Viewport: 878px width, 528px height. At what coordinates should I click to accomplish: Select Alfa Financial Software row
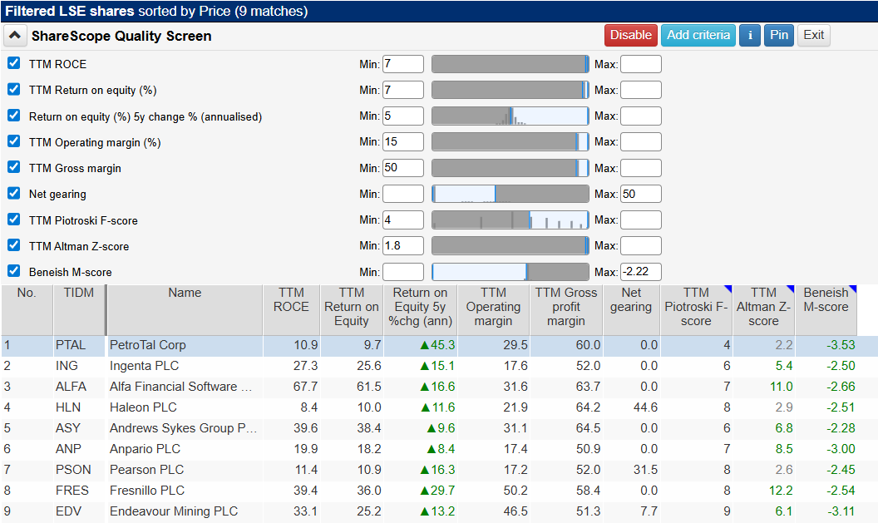(x=439, y=387)
